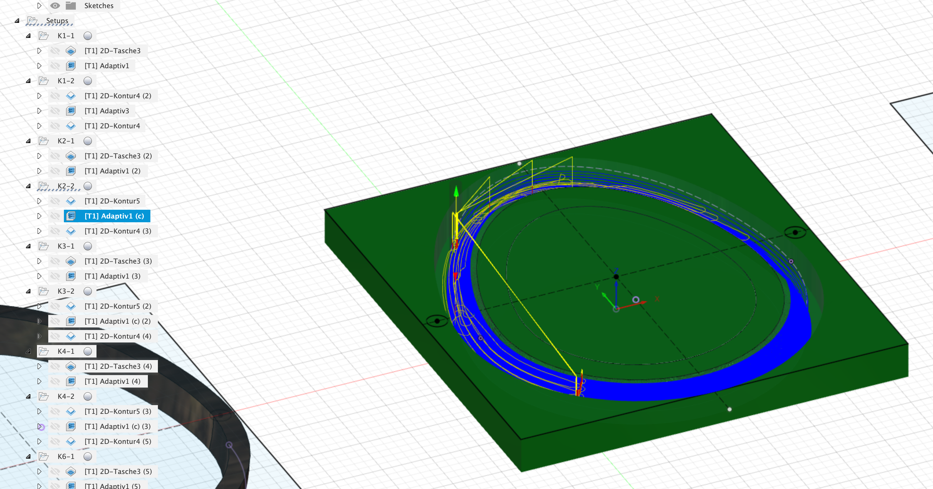
Task: Click the 2D-Kontur4 (2) contour operation icon
Action: click(71, 95)
